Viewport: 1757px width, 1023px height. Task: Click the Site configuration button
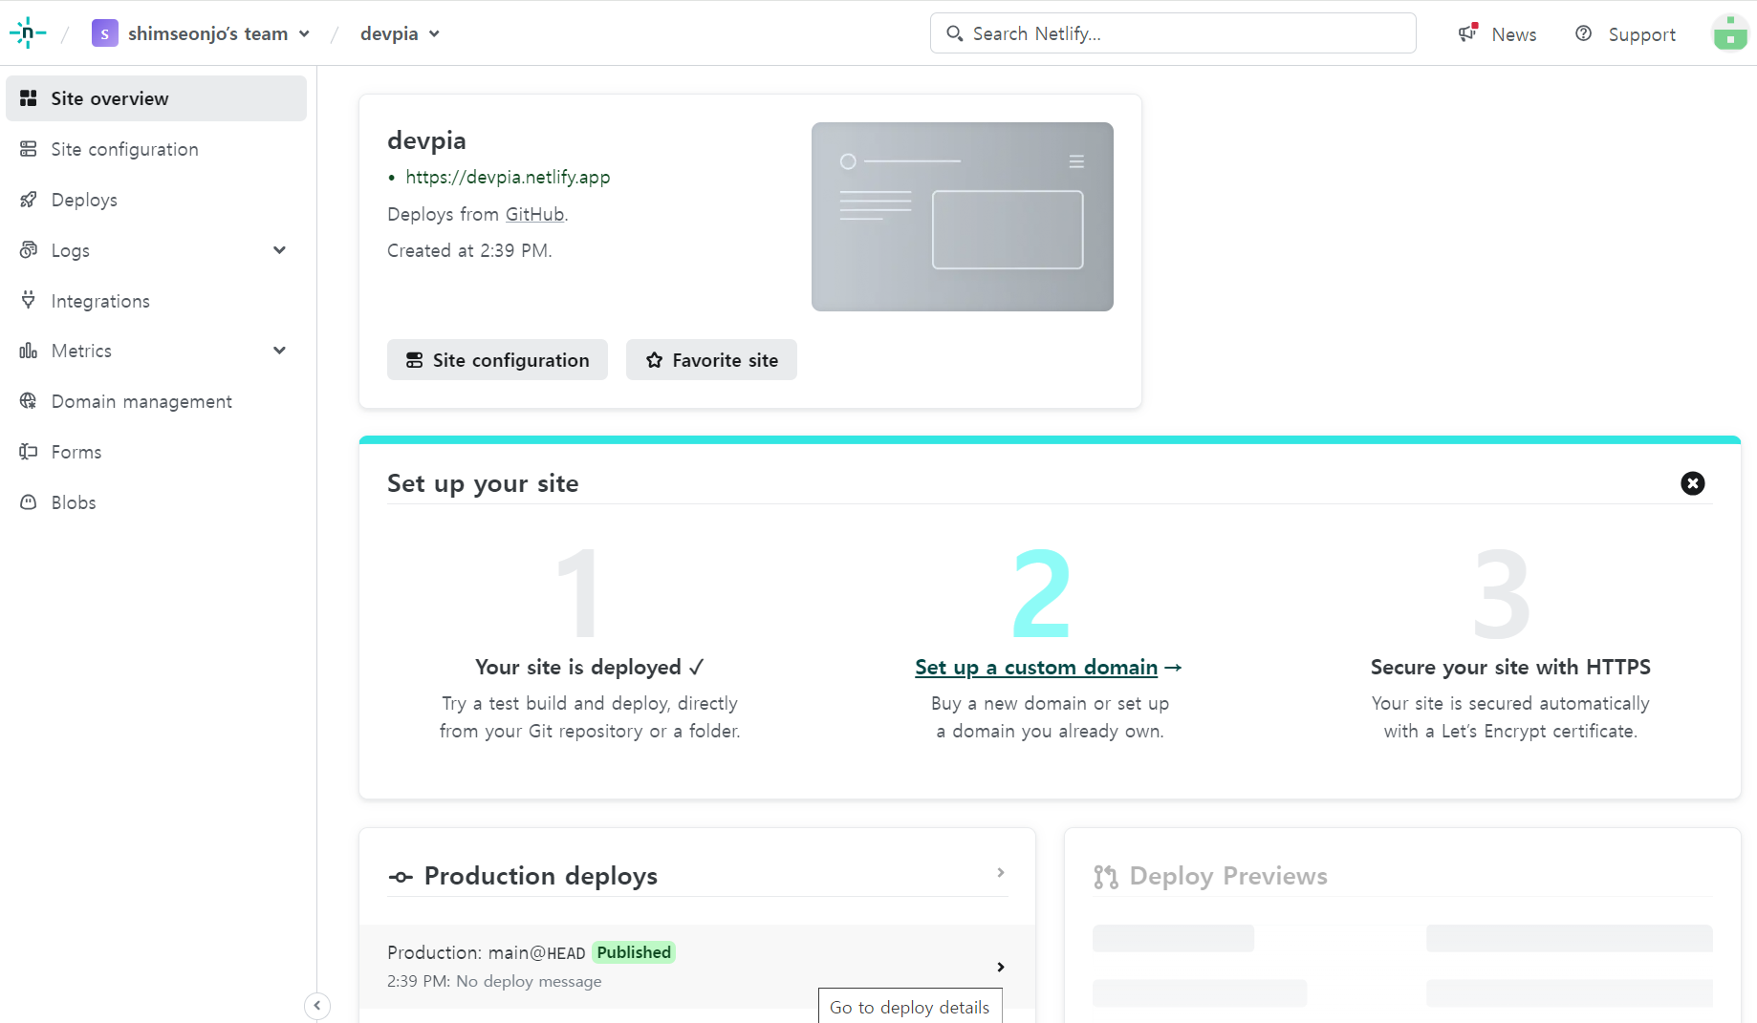pos(497,360)
